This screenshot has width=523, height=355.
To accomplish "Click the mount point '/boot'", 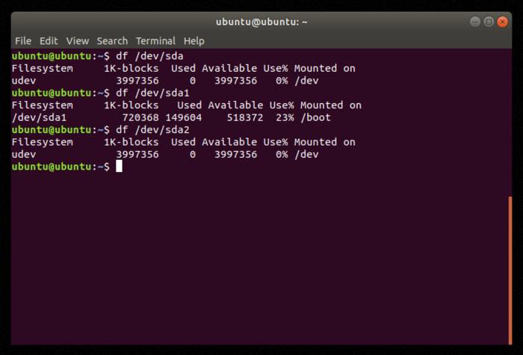I will point(315,118).
